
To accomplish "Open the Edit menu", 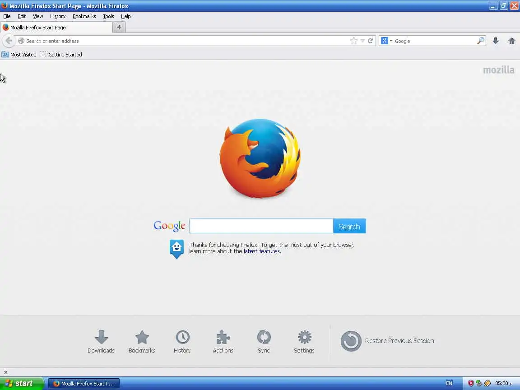I will [22, 16].
